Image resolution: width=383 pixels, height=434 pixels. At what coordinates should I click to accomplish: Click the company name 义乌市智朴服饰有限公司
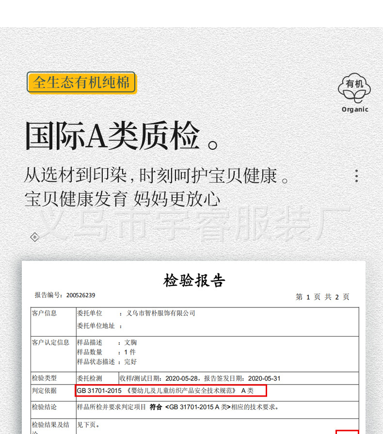pos(161,313)
